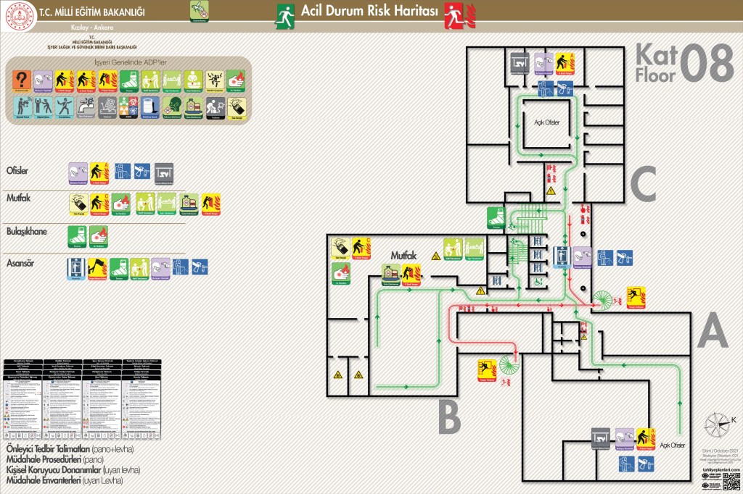Click the black instruction tables panel
The image size is (743, 494).
point(82,399)
